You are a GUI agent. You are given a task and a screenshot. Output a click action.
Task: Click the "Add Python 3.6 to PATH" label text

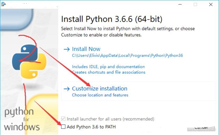(x=91, y=127)
